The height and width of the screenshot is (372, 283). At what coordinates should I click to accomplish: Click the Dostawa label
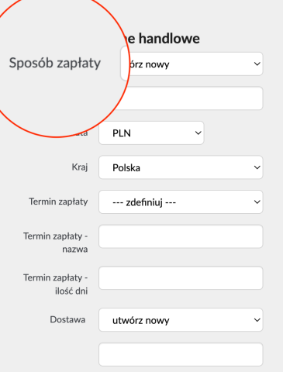[x=67, y=320]
